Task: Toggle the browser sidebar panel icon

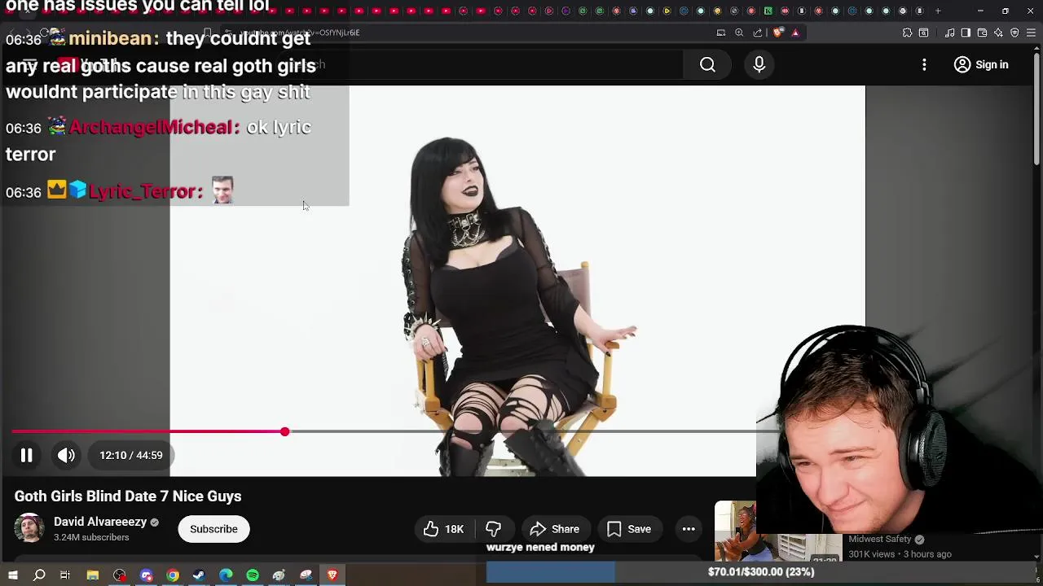Action: pos(966,33)
